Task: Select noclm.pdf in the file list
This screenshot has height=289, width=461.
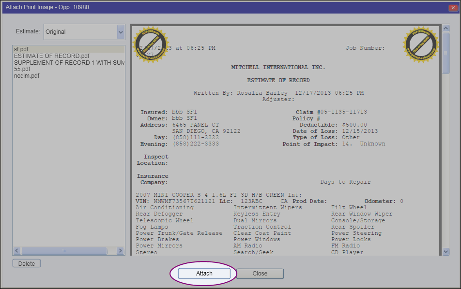Action: click(27, 76)
